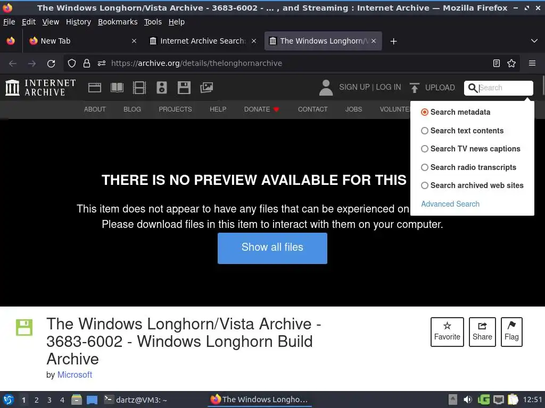Open the Edit menu
This screenshot has height=408, width=545.
[29, 22]
